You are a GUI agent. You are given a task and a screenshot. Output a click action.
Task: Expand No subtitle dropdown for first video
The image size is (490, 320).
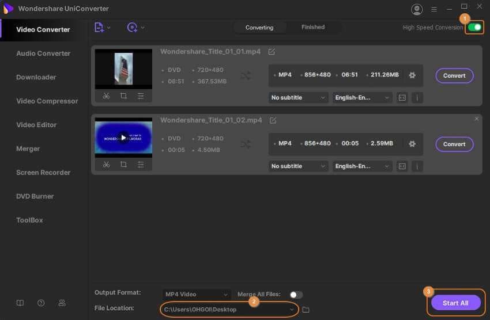pyautogui.click(x=299, y=98)
